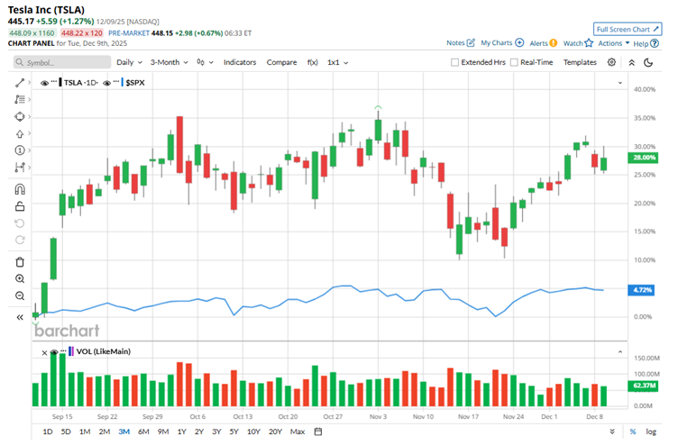This screenshot has width=678, height=445.
Task: Open chart settings gear icon
Action: point(611,62)
